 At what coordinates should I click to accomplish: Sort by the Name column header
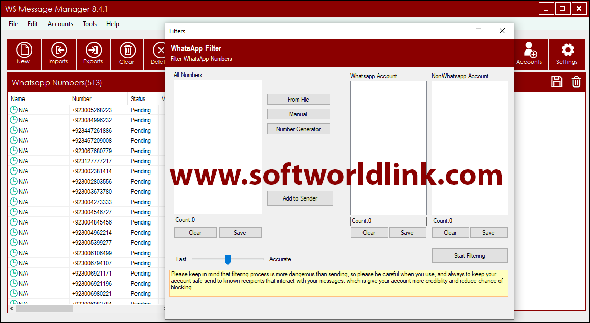(x=38, y=99)
